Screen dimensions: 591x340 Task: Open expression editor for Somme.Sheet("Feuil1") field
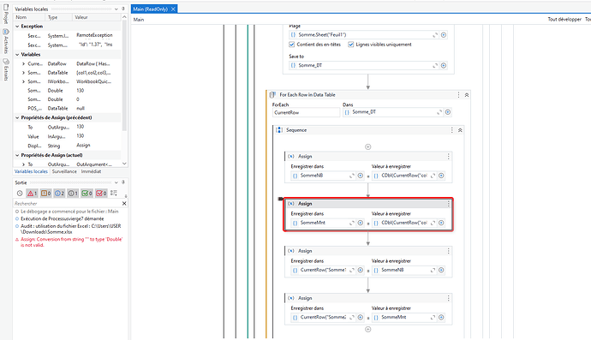(435, 34)
